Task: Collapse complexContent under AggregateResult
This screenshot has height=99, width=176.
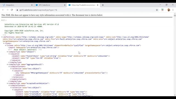Action: 9,67
